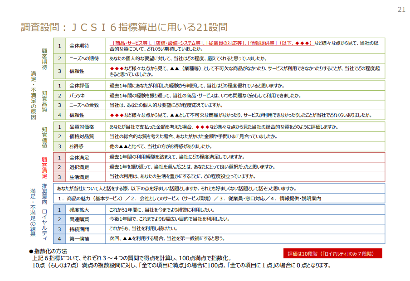Viewport: 410px width, 281px height.
Task: Click the 生活満足 row label
Action: [x=79, y=177]
